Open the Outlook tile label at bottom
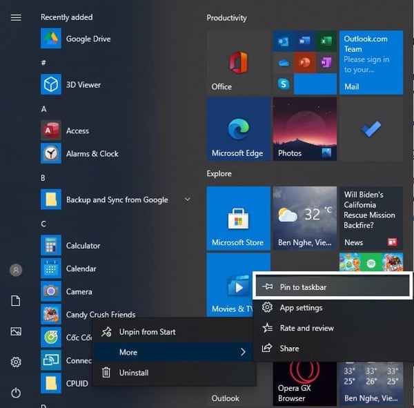 tap(226, 398)
